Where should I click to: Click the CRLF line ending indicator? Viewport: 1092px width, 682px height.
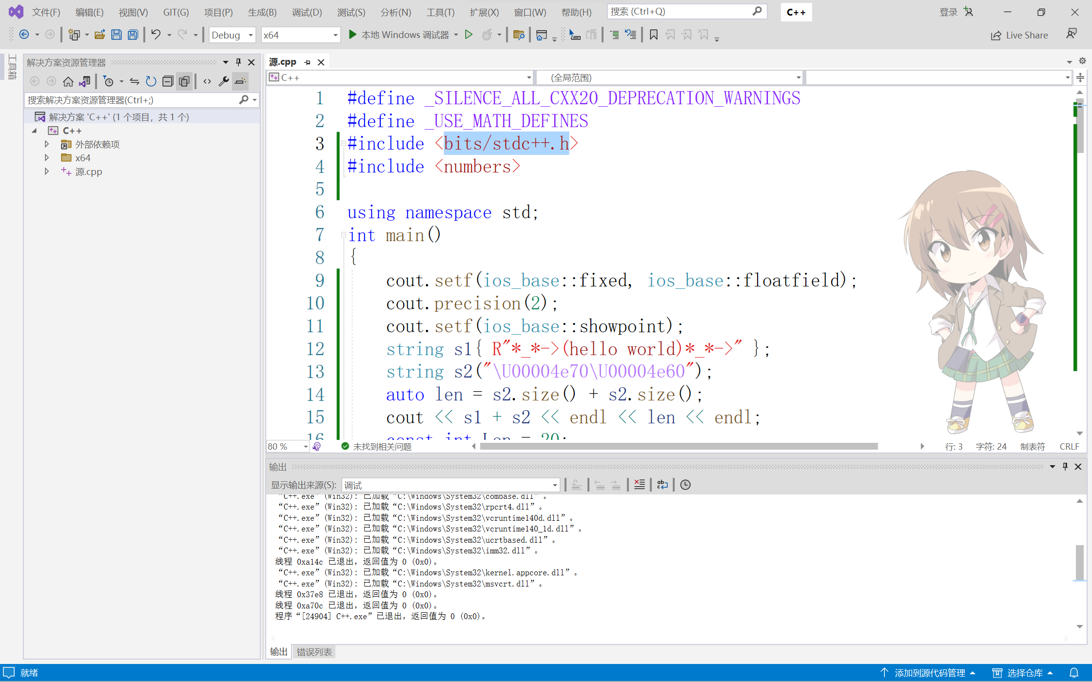(1070, 446)
